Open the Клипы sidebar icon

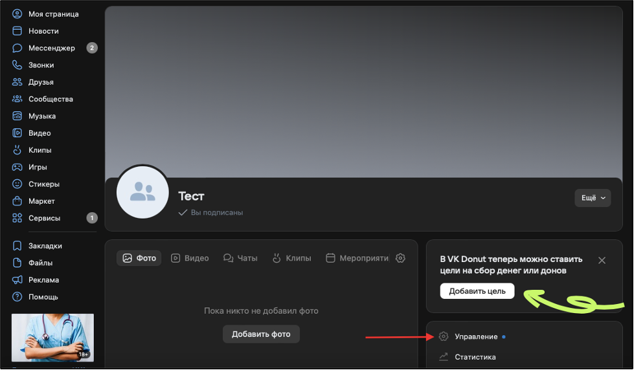(17, 150)
